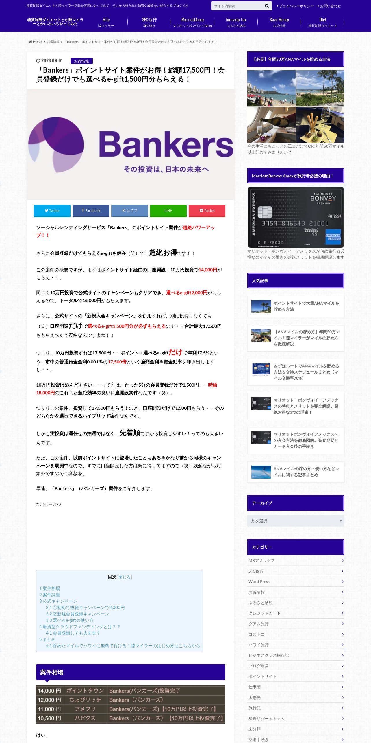This screenshot has height=743, width=371.
Task: Open the SFC修行 category in sidebar
Action: coord(296,571)
